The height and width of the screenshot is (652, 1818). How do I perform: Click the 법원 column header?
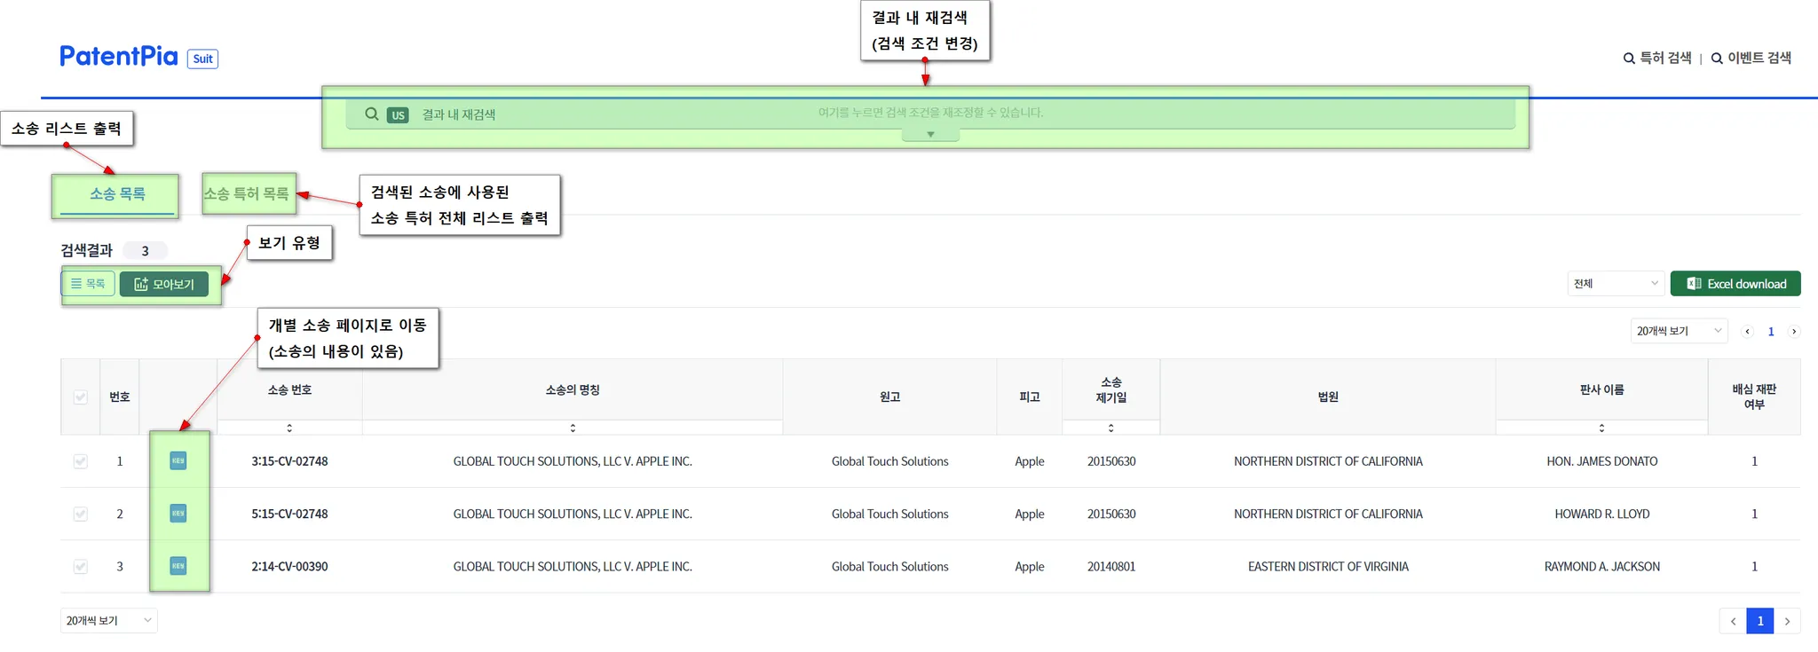coord(1328,397)
